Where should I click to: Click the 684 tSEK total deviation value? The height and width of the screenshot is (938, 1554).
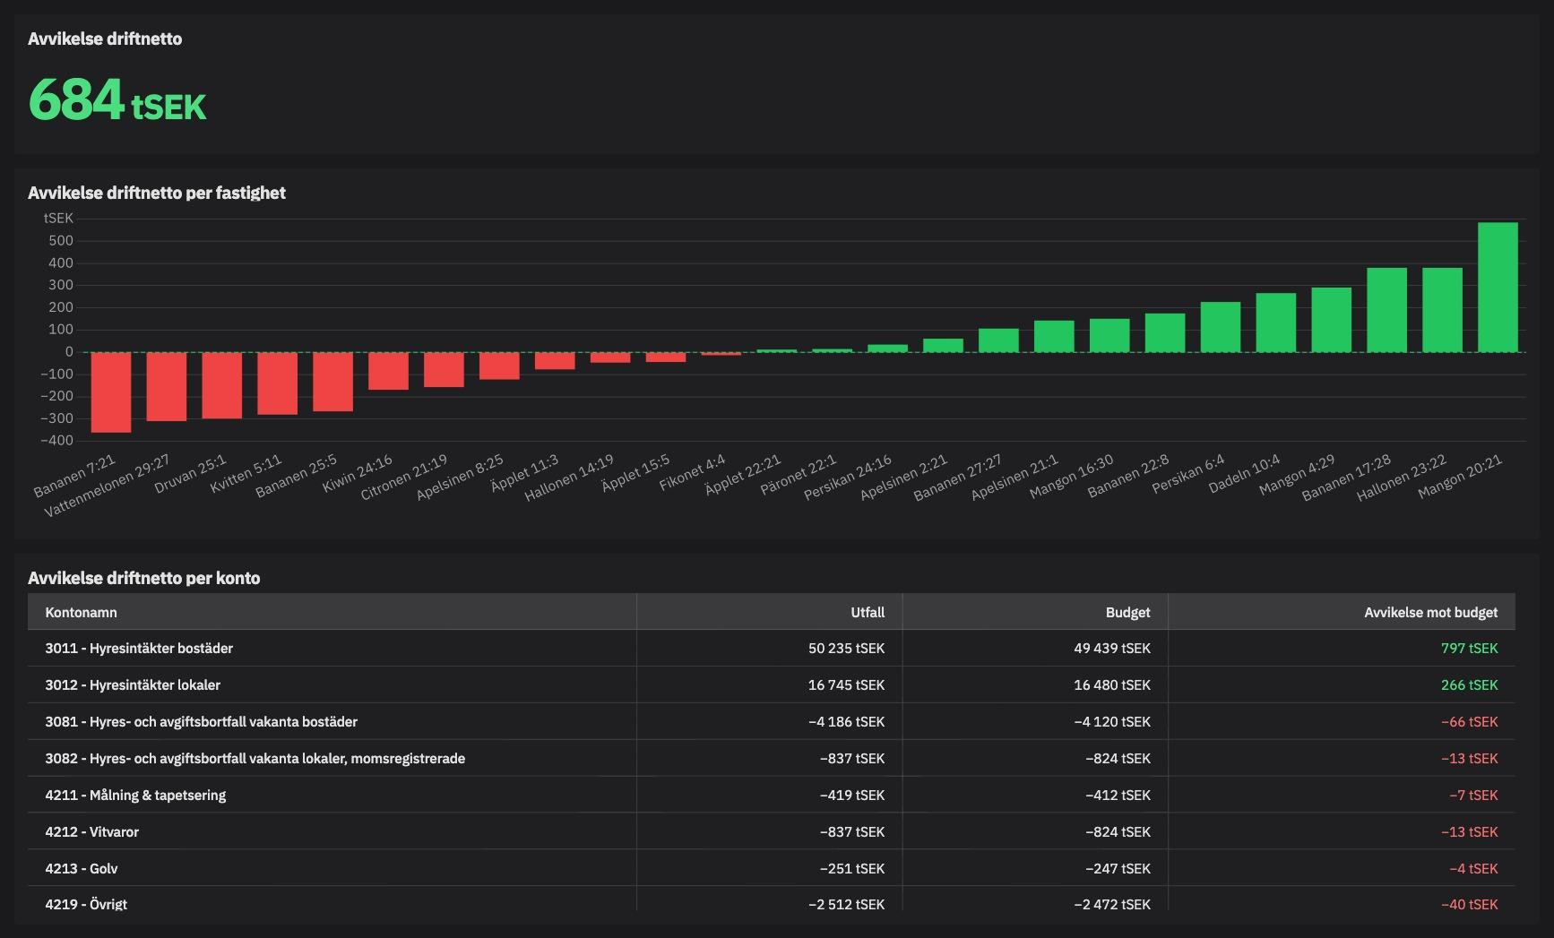click(117, 99)
